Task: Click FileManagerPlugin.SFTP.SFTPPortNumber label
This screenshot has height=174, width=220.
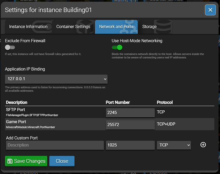Action: [x=32, y=115]
